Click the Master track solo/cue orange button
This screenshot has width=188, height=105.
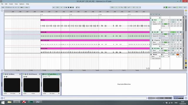(178, 55)
